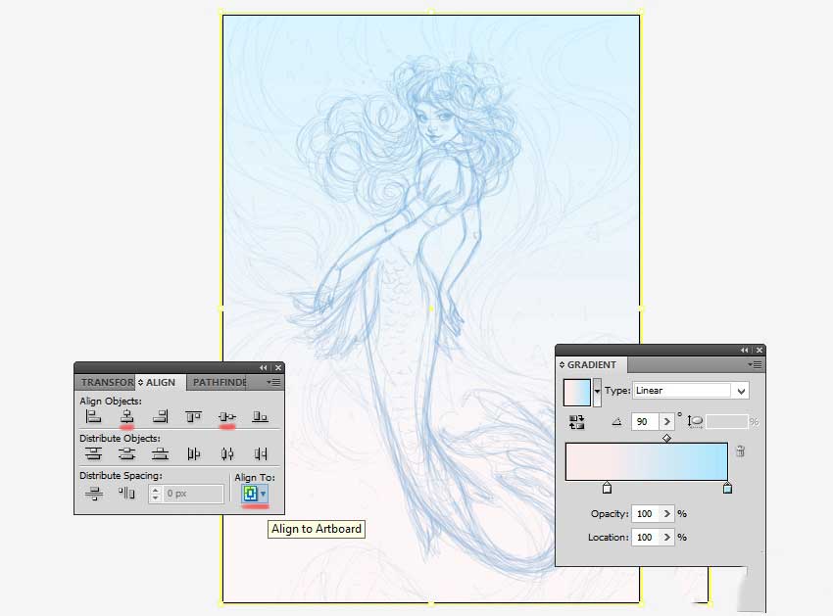The image size is (833, 616).
Task: Select the Gradient panel tab
Action: pyautogui.click(x=591, y=365)
